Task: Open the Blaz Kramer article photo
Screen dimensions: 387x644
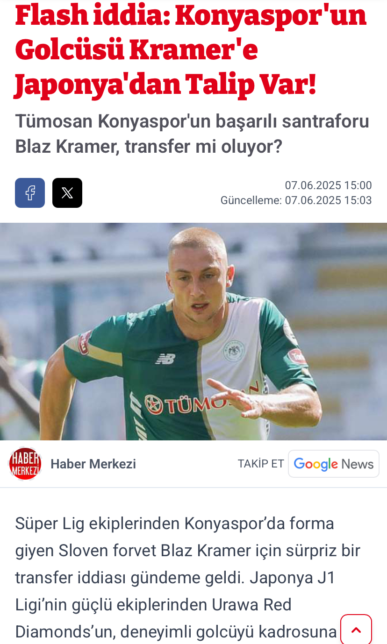Action: pos(193,332)
